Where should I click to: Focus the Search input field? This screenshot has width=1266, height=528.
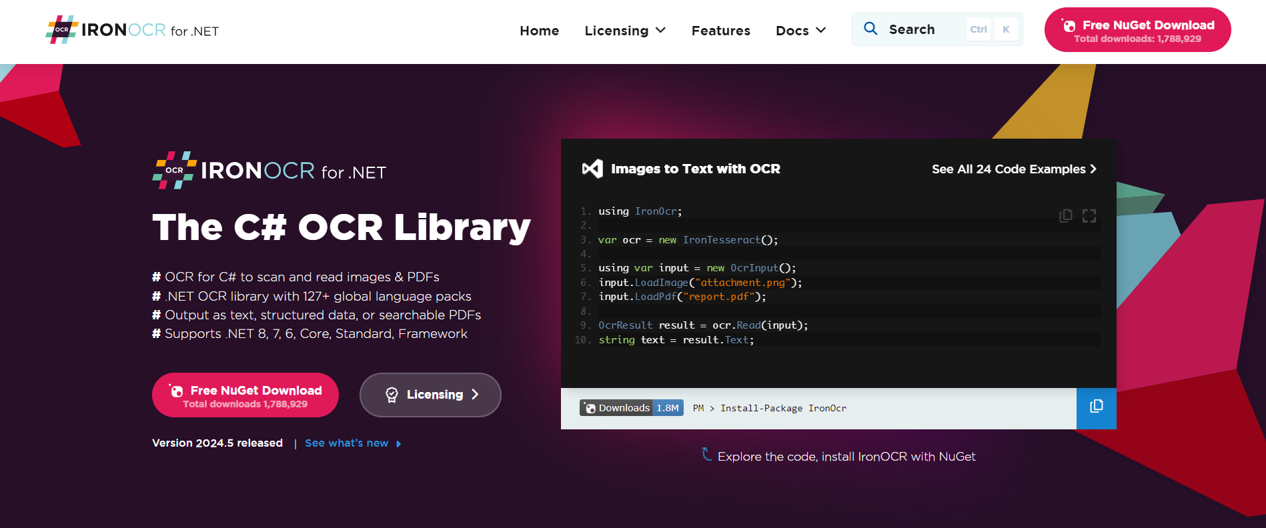click(924, 29)
